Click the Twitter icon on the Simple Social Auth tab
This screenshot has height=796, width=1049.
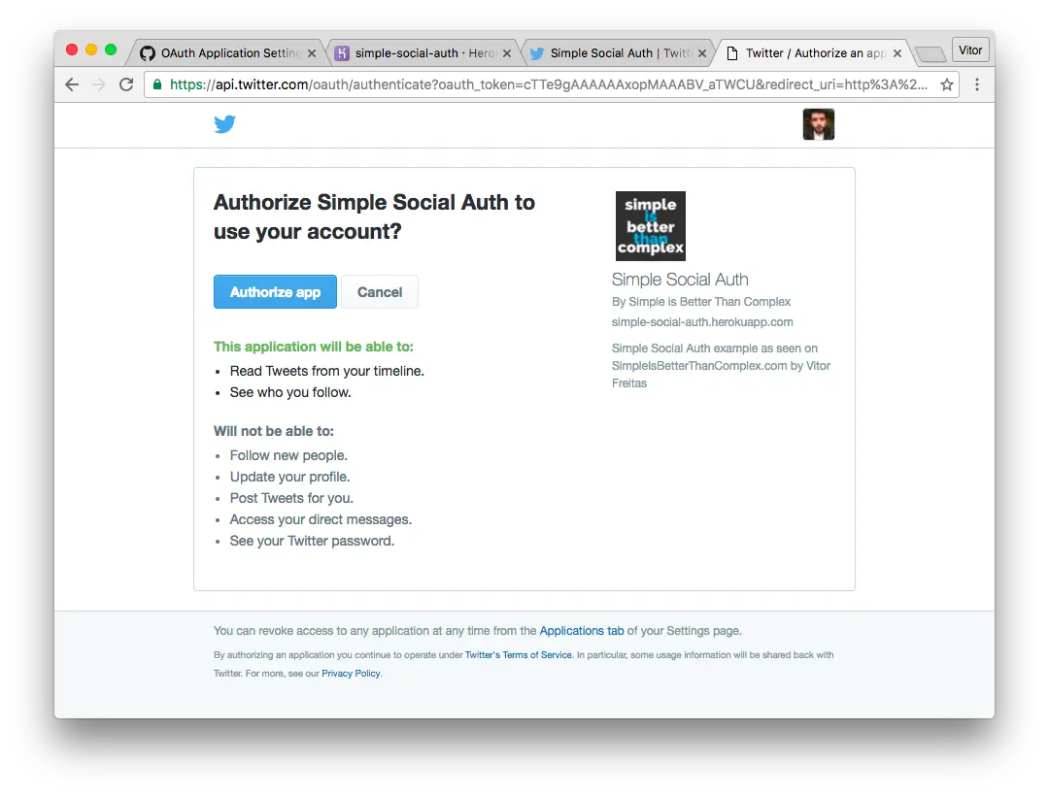[537, 52]
